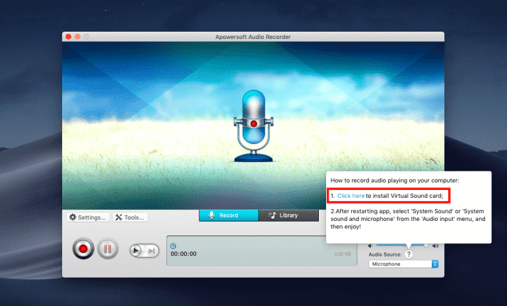Click the 0.00 KB file size text
The image size is (507, 306).
tap(343, 254)
